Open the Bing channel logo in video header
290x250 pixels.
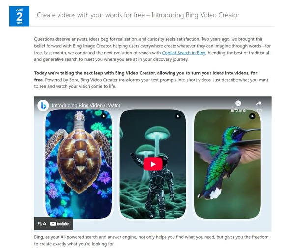[43, 106]
